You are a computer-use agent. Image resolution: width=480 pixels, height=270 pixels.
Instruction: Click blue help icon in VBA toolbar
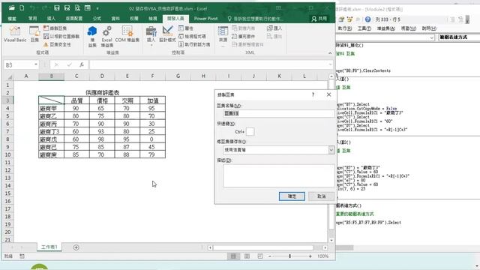click(368, 19)
